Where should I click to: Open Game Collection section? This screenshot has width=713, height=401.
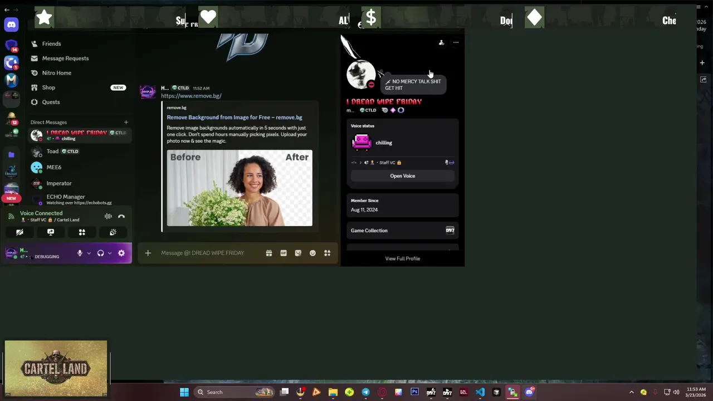tap(402, 231)
